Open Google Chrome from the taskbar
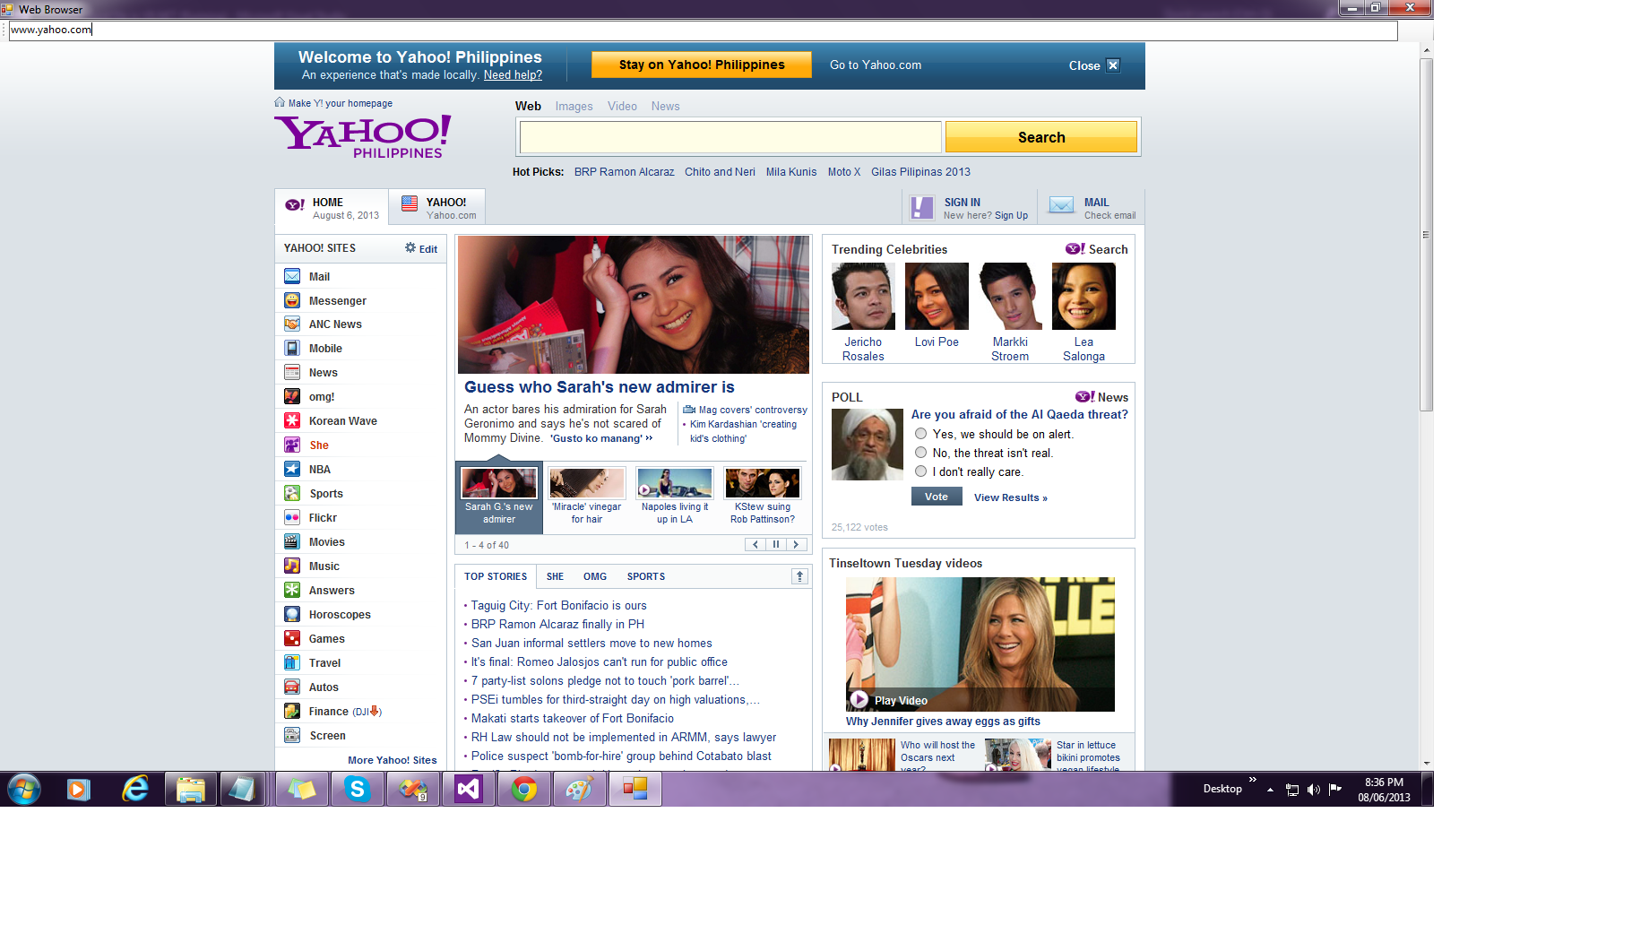This screenshot has width=1649, height=925. pos(524,789)
